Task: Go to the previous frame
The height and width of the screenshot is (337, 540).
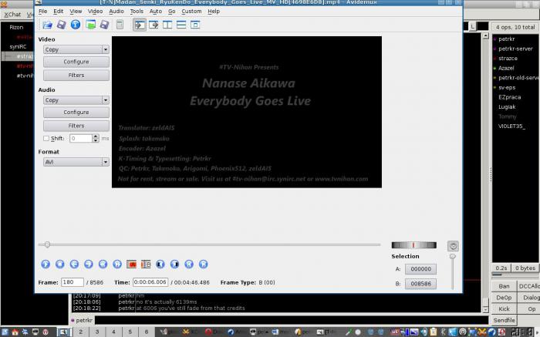Action: 74,264
